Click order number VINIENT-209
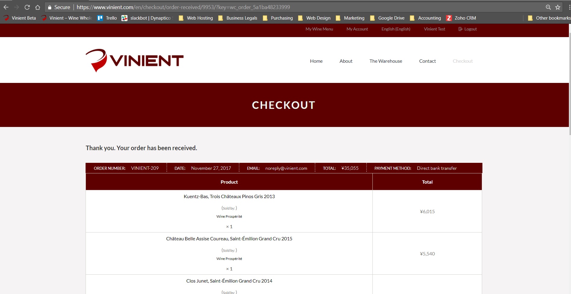Image resolution: width=571 pixels, height=294 pixels. pos(145,168)
